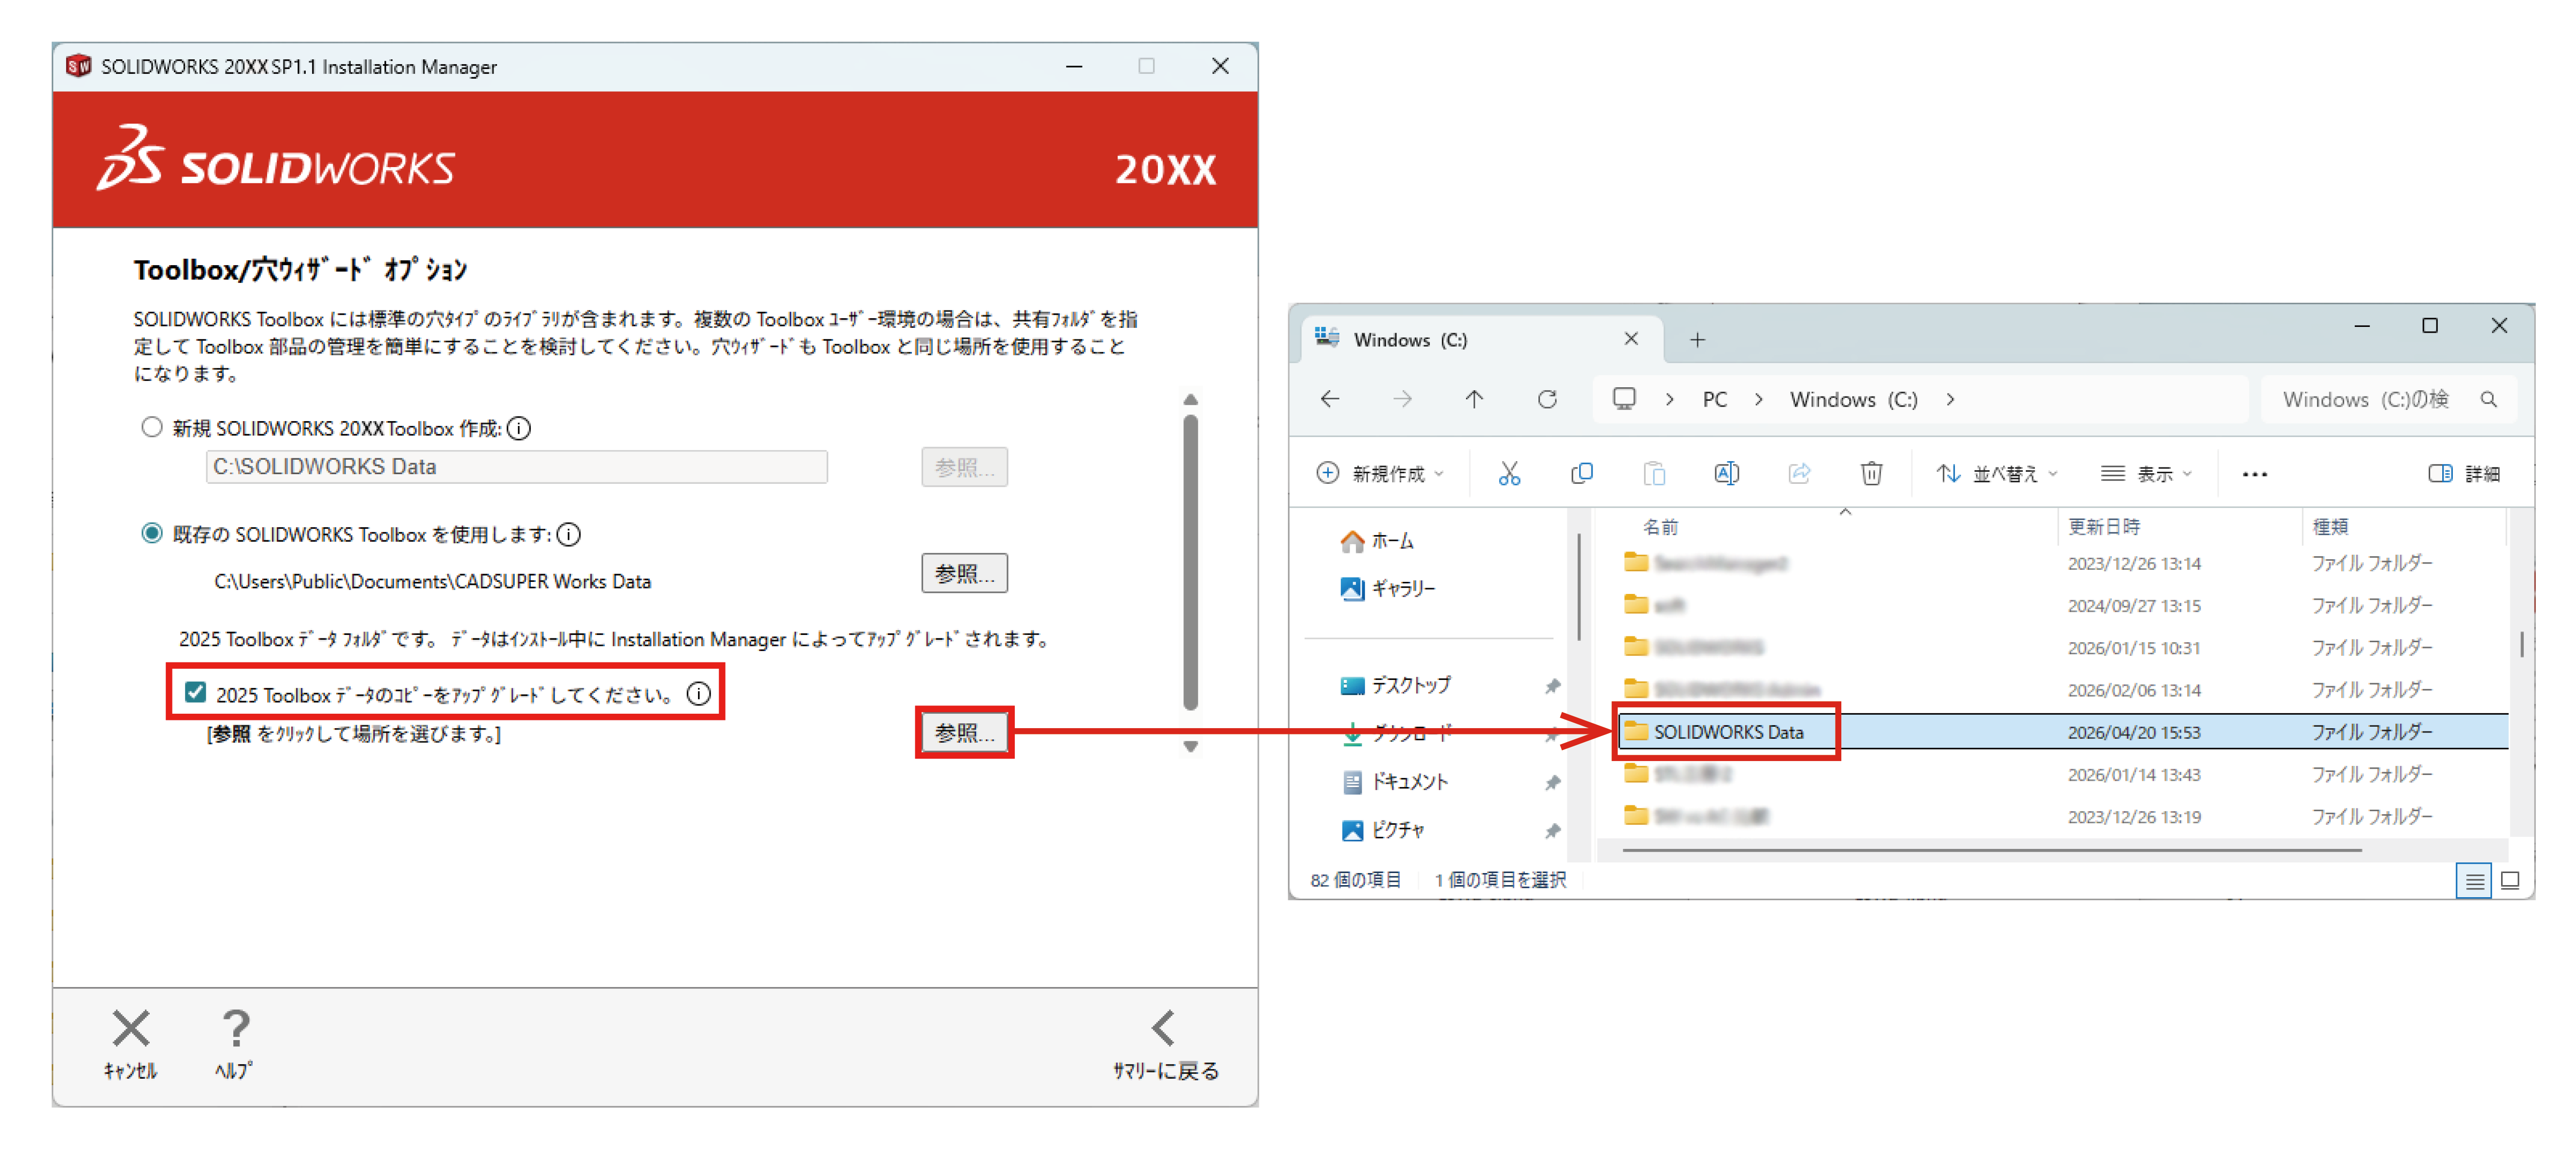The image size is (2576, 1156).
Task: Click info icon beside new Toolbox creation option
Action: tap(519, 428)
